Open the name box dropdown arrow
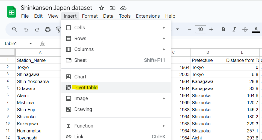Image resolution: width=262 pixels, height=140 pixels. click(31, 44)
